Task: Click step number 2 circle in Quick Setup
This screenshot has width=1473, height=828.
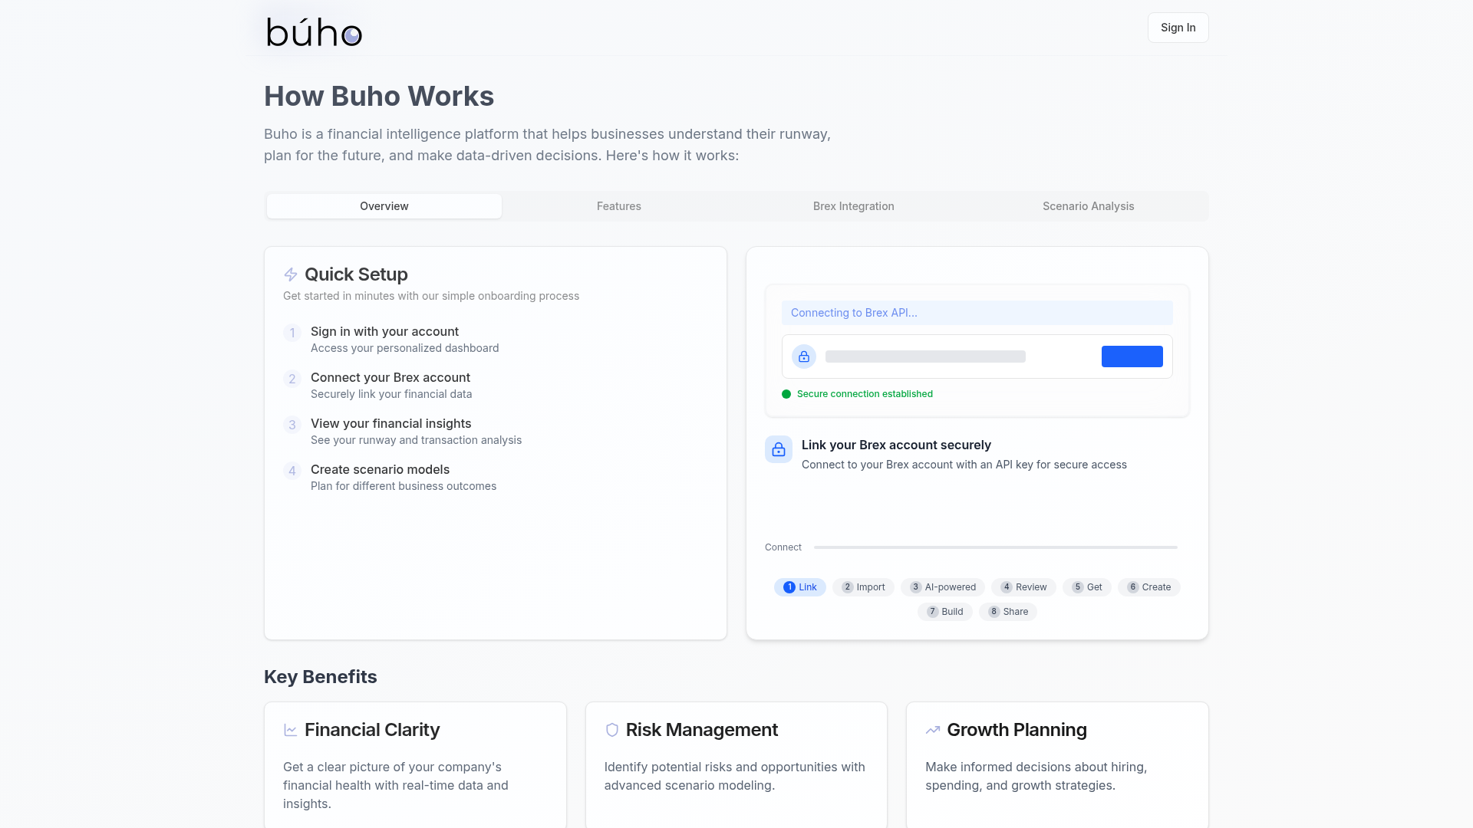Action: click(x=292, y=379)
